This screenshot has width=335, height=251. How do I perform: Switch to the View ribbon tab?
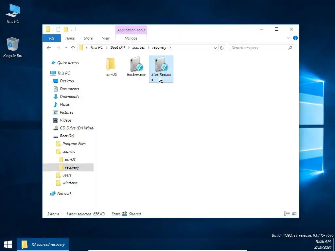[106, 38]
